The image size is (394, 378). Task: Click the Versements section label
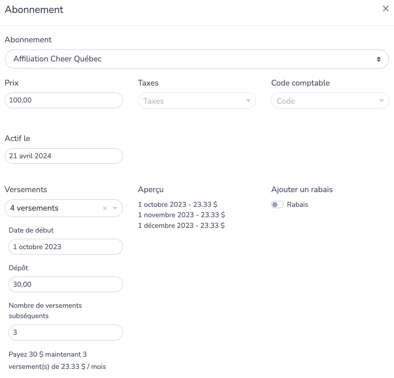pyautogui.click(x=26, y=189)
